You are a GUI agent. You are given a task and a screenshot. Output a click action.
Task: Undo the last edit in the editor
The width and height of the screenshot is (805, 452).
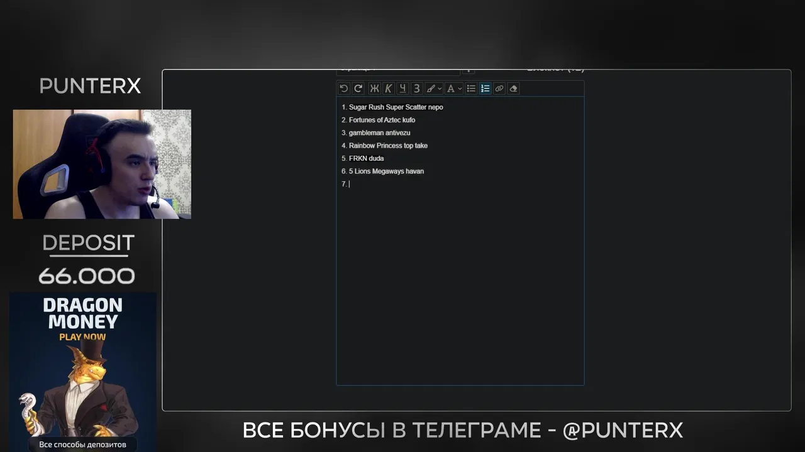click(x=343, y=89)
